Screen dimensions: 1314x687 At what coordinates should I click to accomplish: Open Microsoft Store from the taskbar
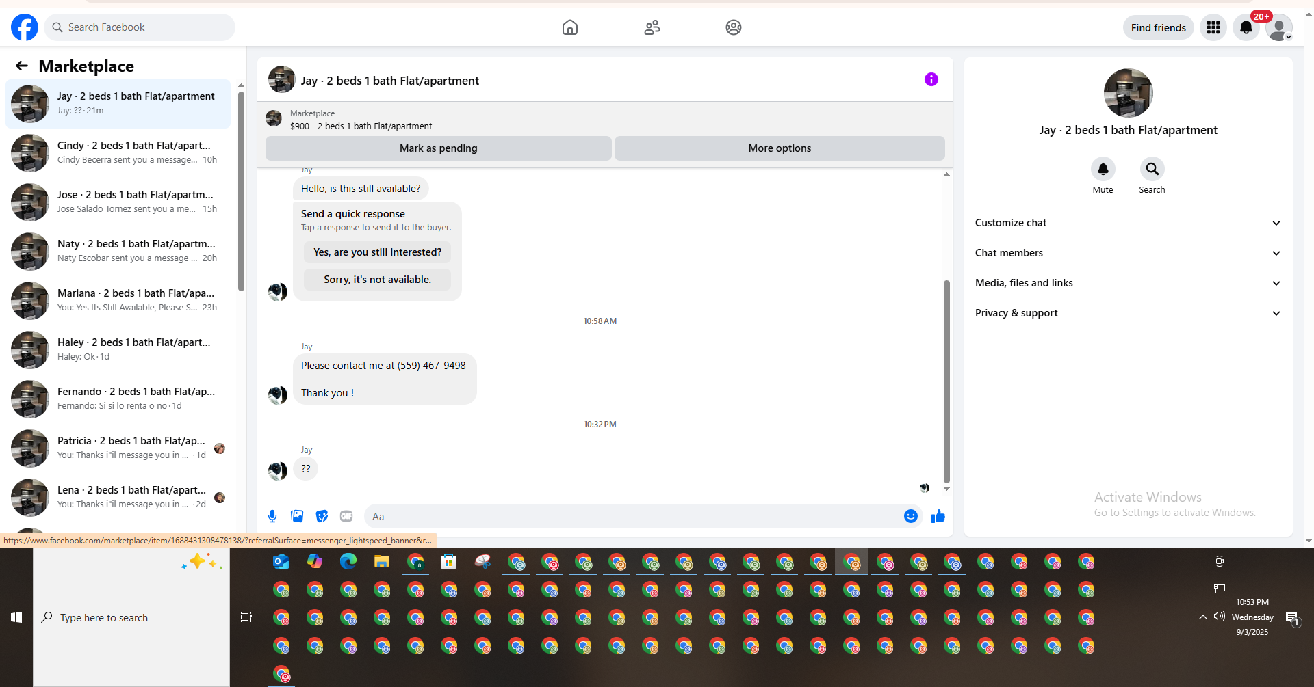coord(449,562)
